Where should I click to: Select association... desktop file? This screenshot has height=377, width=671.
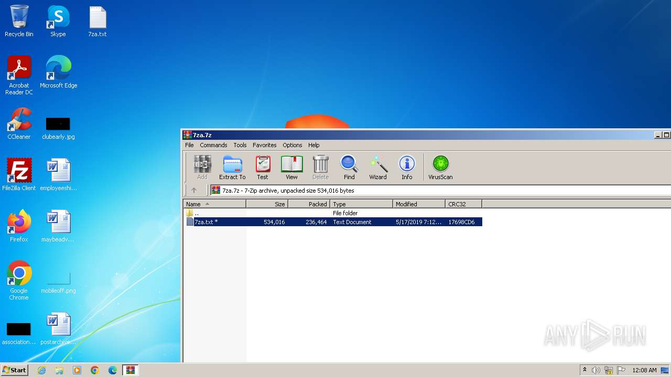point(19,333)
